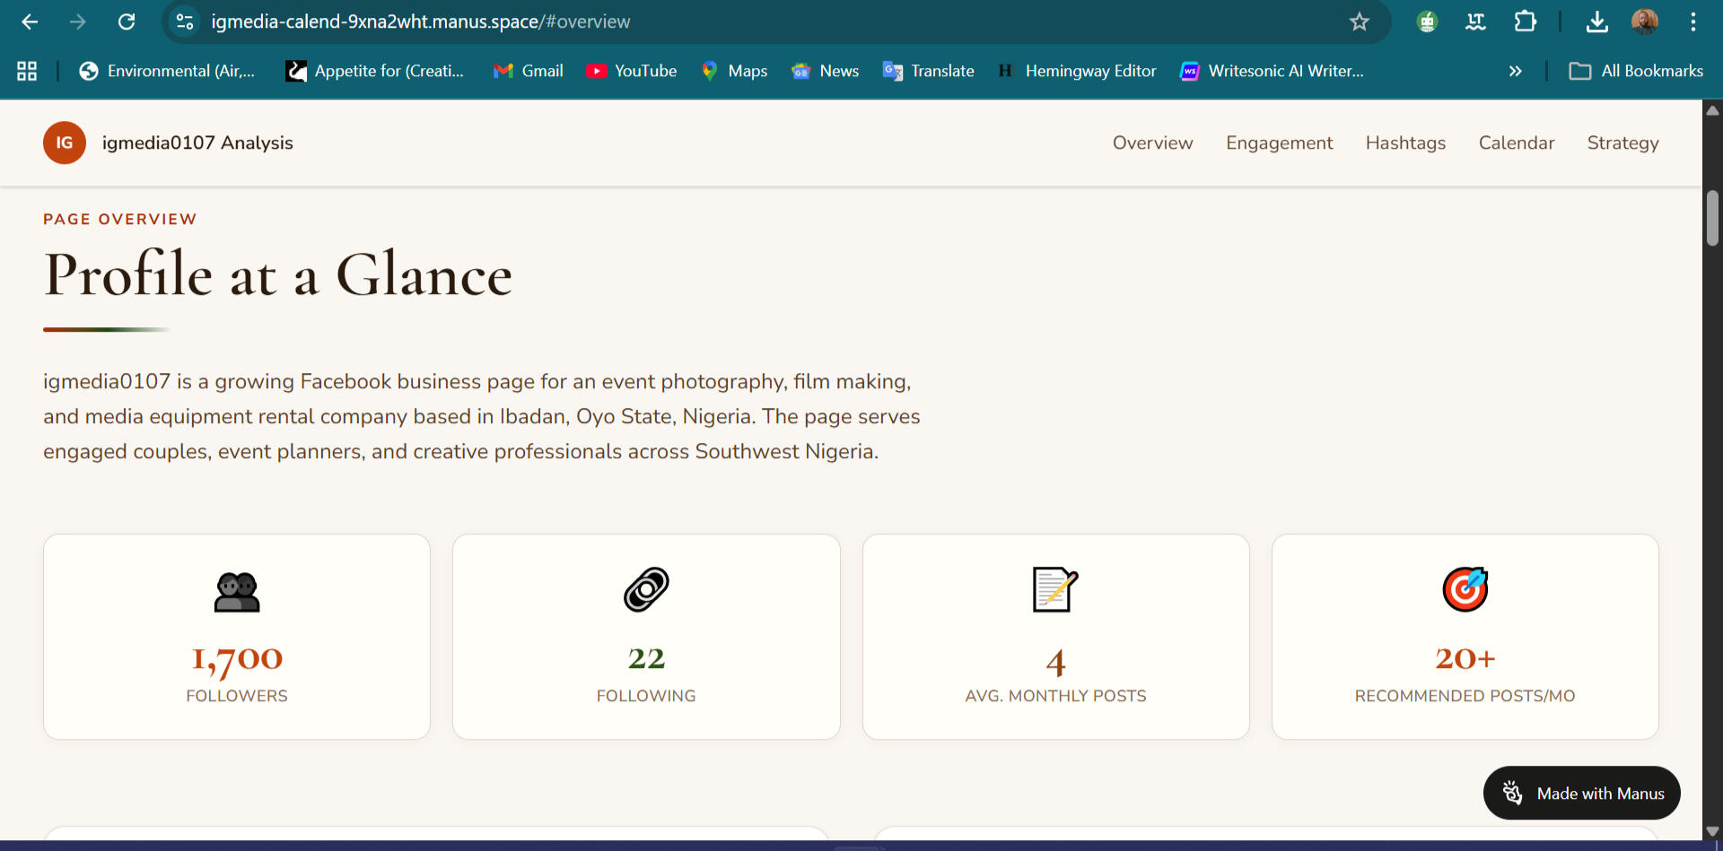Open the downloads icon in toolbar

coord(1596,22)
